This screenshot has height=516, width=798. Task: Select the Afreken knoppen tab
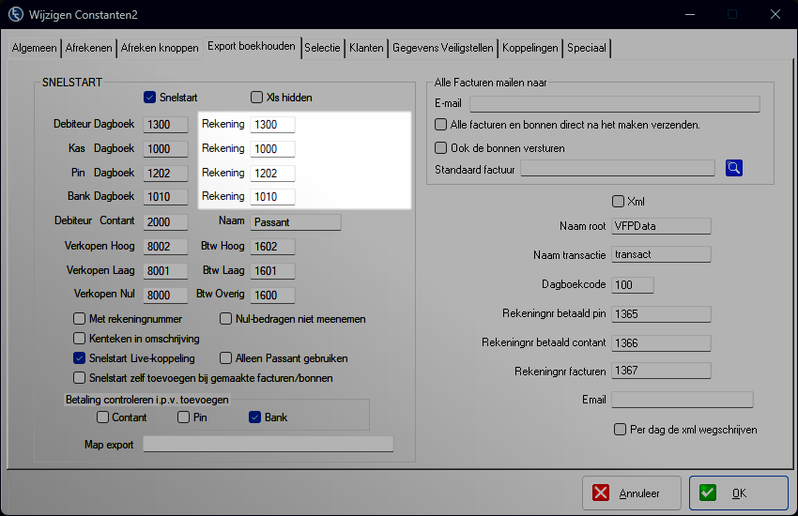[x=160, y=48]
